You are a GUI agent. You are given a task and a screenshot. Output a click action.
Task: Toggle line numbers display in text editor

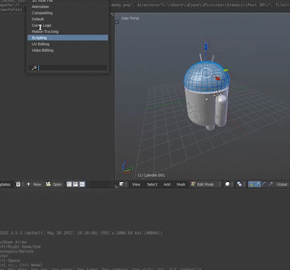[x=69, y=184]
